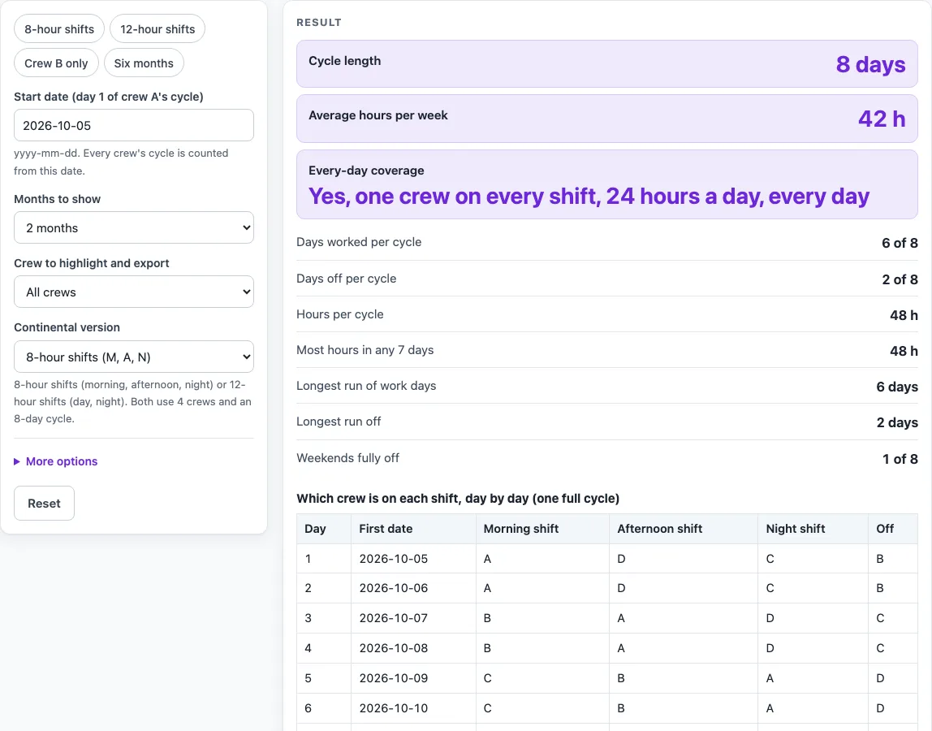Focus the Start date input field
This screenshot has height=731, width=932.
(x=134, y=126)
